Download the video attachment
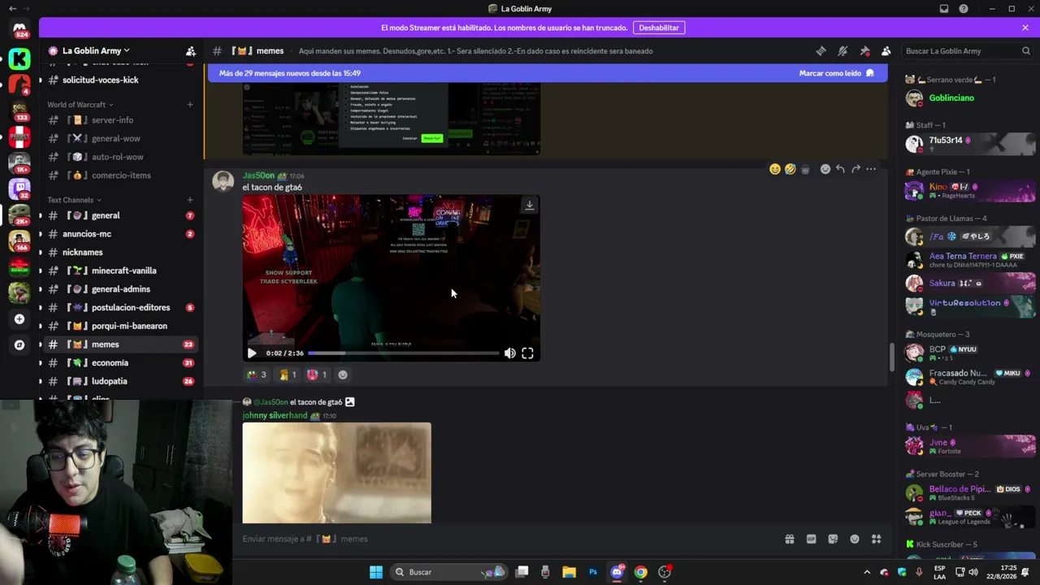 (529, 205)
